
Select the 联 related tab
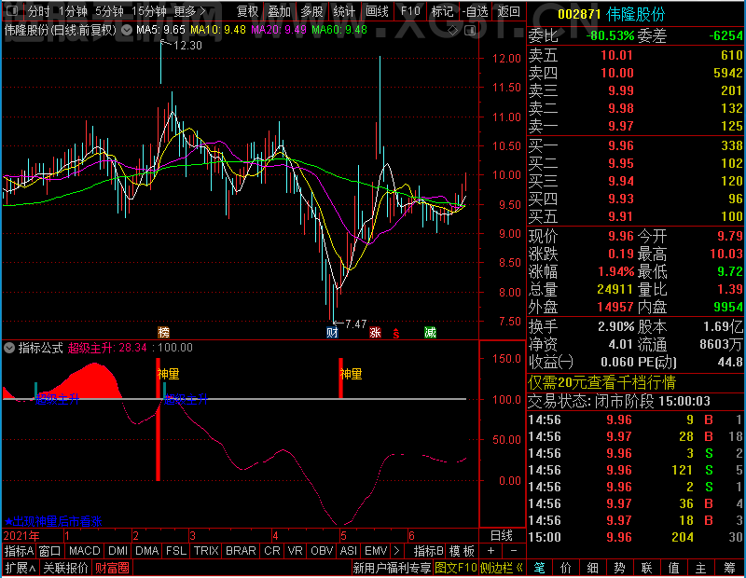(646, 568)
